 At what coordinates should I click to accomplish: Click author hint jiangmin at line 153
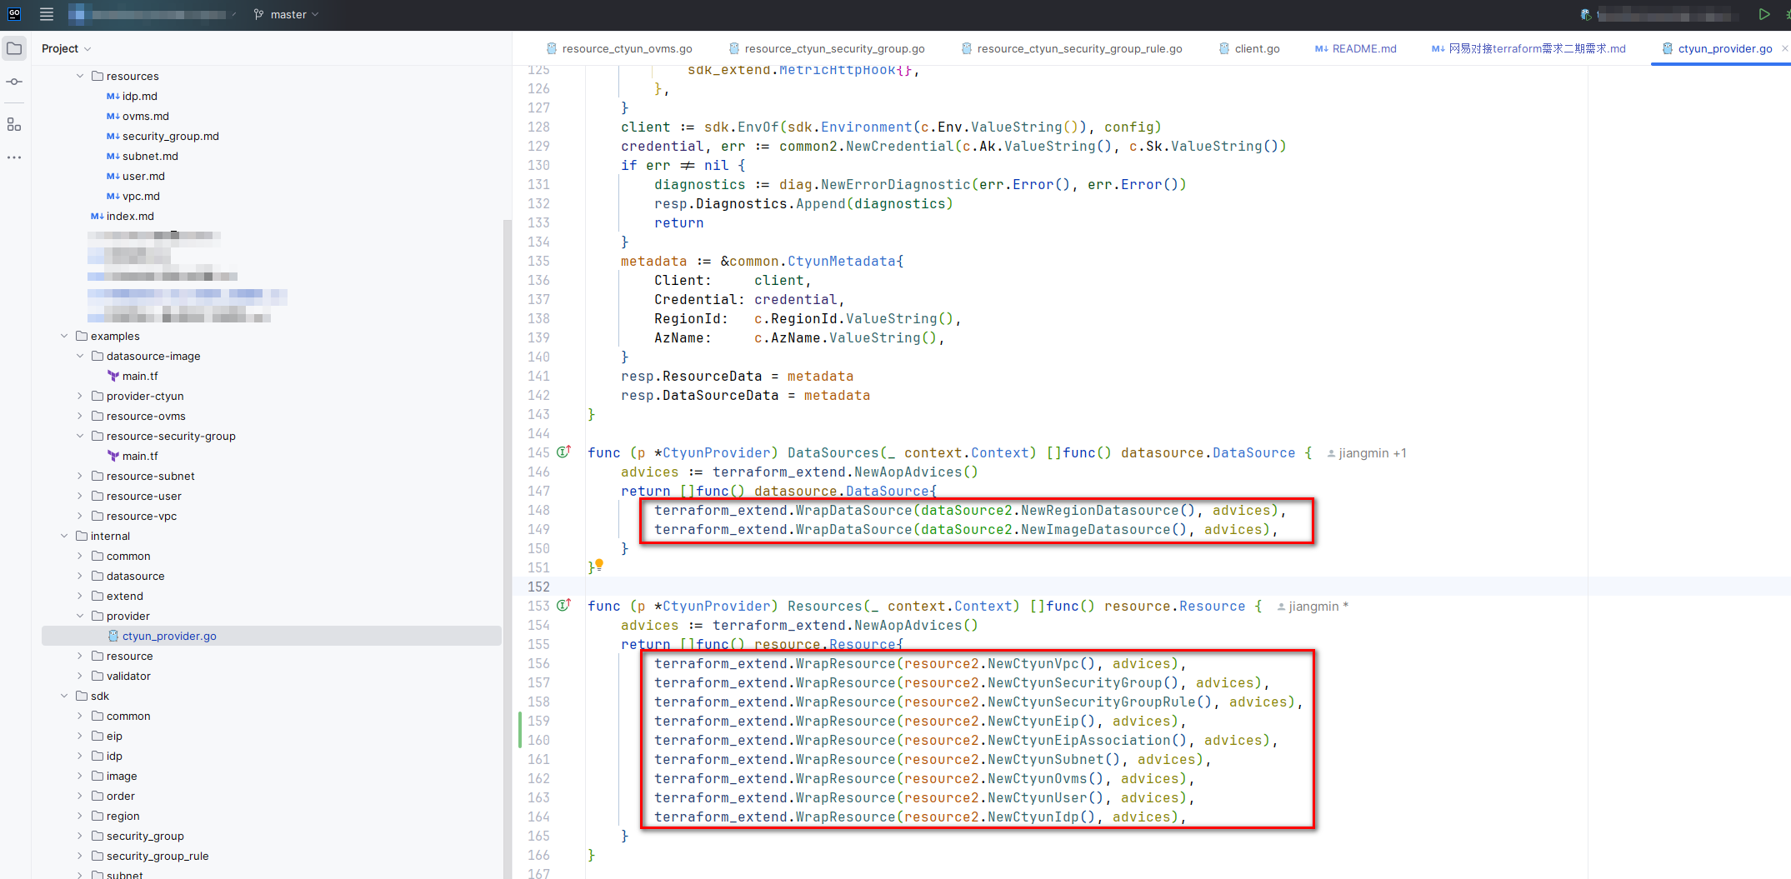click(x=1313, y=607)
